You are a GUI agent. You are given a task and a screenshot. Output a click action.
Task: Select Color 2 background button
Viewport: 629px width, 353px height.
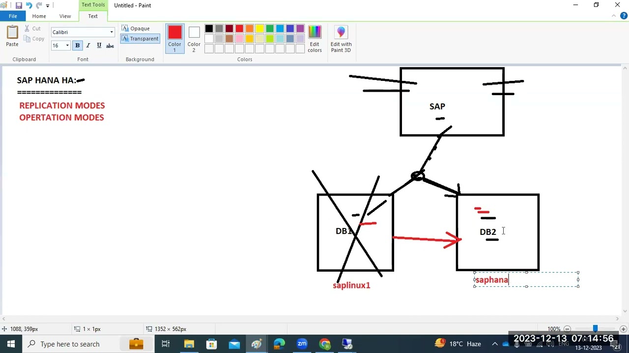coord(194,38)
